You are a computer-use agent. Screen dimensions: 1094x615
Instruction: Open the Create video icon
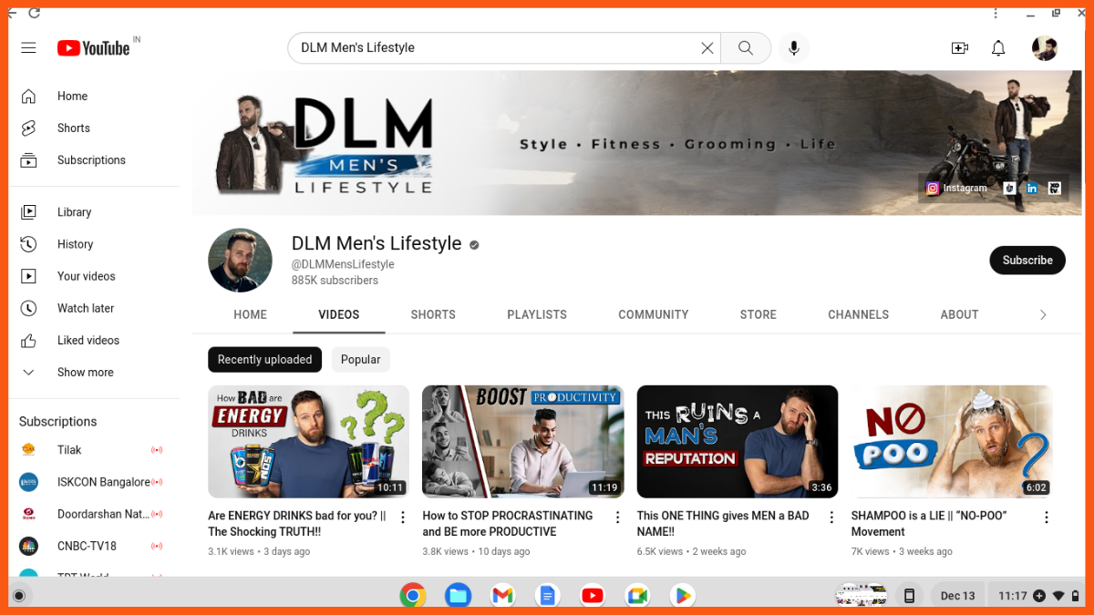point(959,47)
